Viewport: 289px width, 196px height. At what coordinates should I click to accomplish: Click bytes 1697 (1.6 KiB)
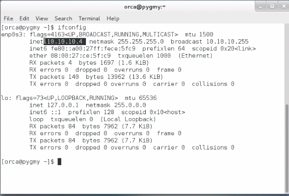pyautogui.click(x=114, y=63)
